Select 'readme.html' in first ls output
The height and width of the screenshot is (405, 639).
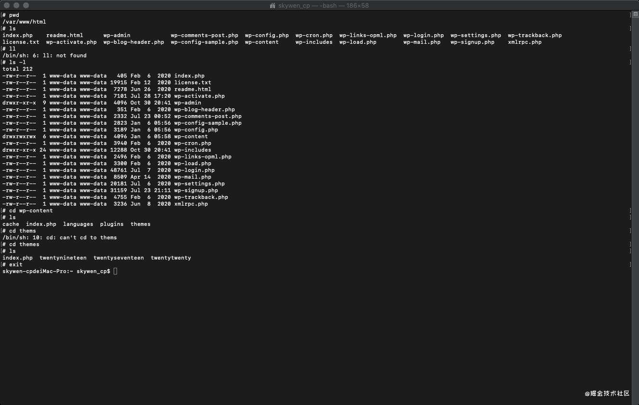click(x=65, y=35)
